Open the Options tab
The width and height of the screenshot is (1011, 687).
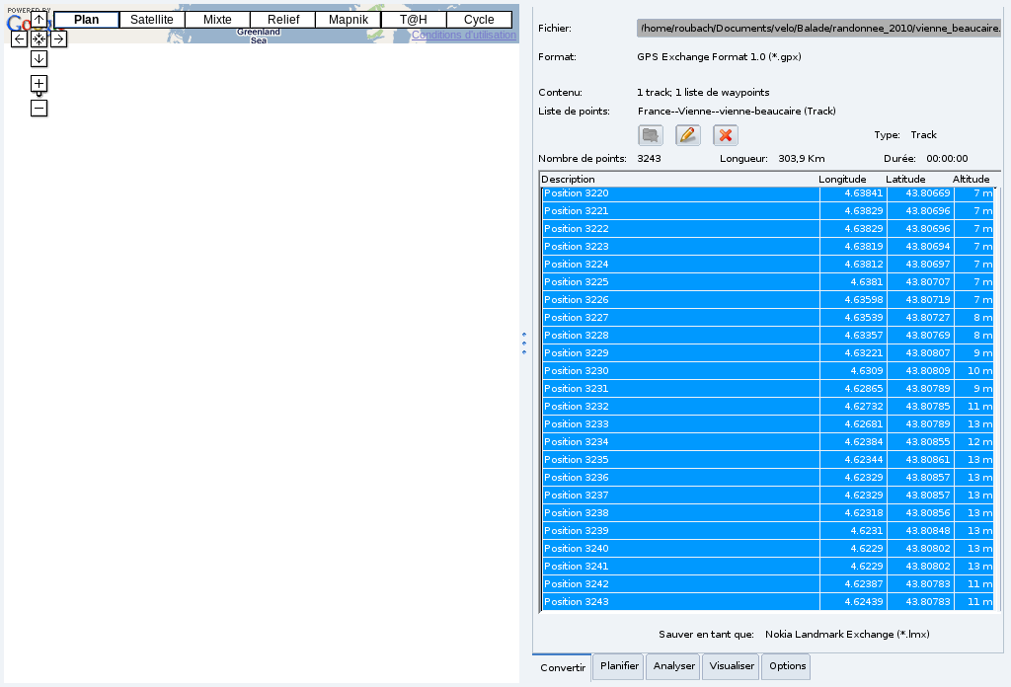point(787,665)
